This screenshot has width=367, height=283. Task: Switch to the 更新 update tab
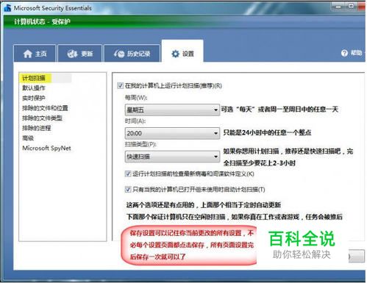click(79, 53)
